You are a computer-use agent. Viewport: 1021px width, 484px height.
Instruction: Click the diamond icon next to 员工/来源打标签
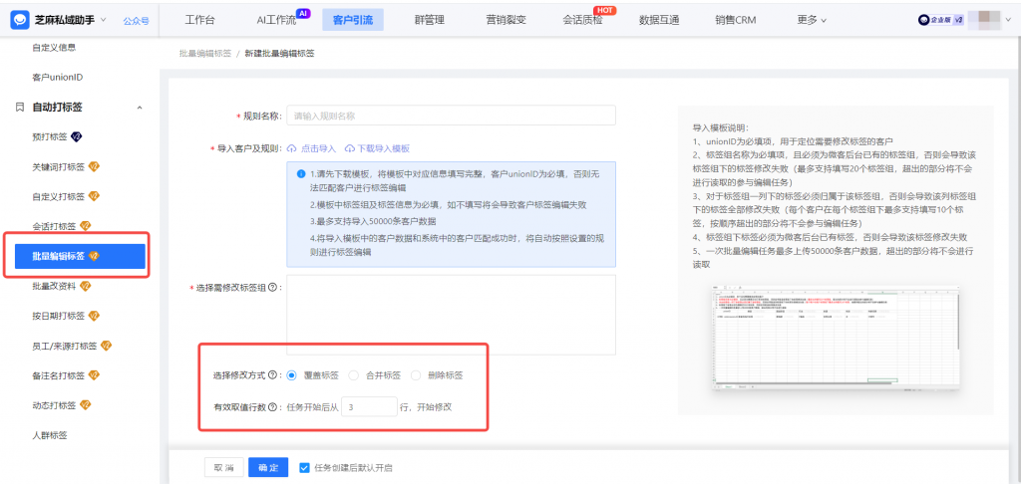coord(106,346)
